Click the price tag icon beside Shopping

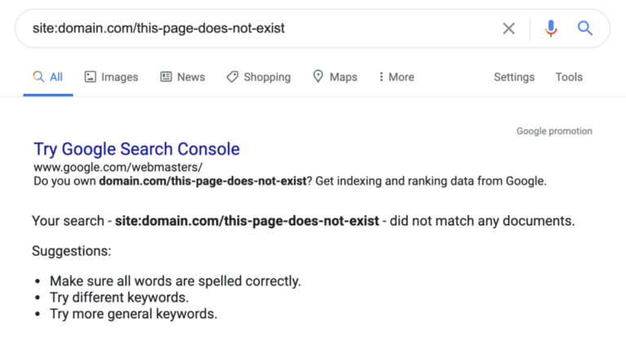(232, 77)
